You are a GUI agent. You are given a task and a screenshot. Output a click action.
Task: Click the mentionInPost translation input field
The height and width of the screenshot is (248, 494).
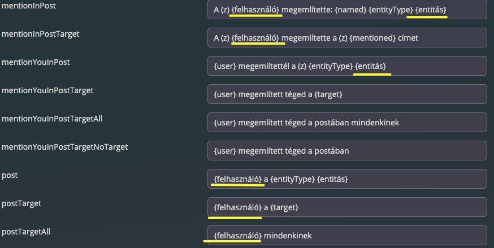(x=346, y=10)
